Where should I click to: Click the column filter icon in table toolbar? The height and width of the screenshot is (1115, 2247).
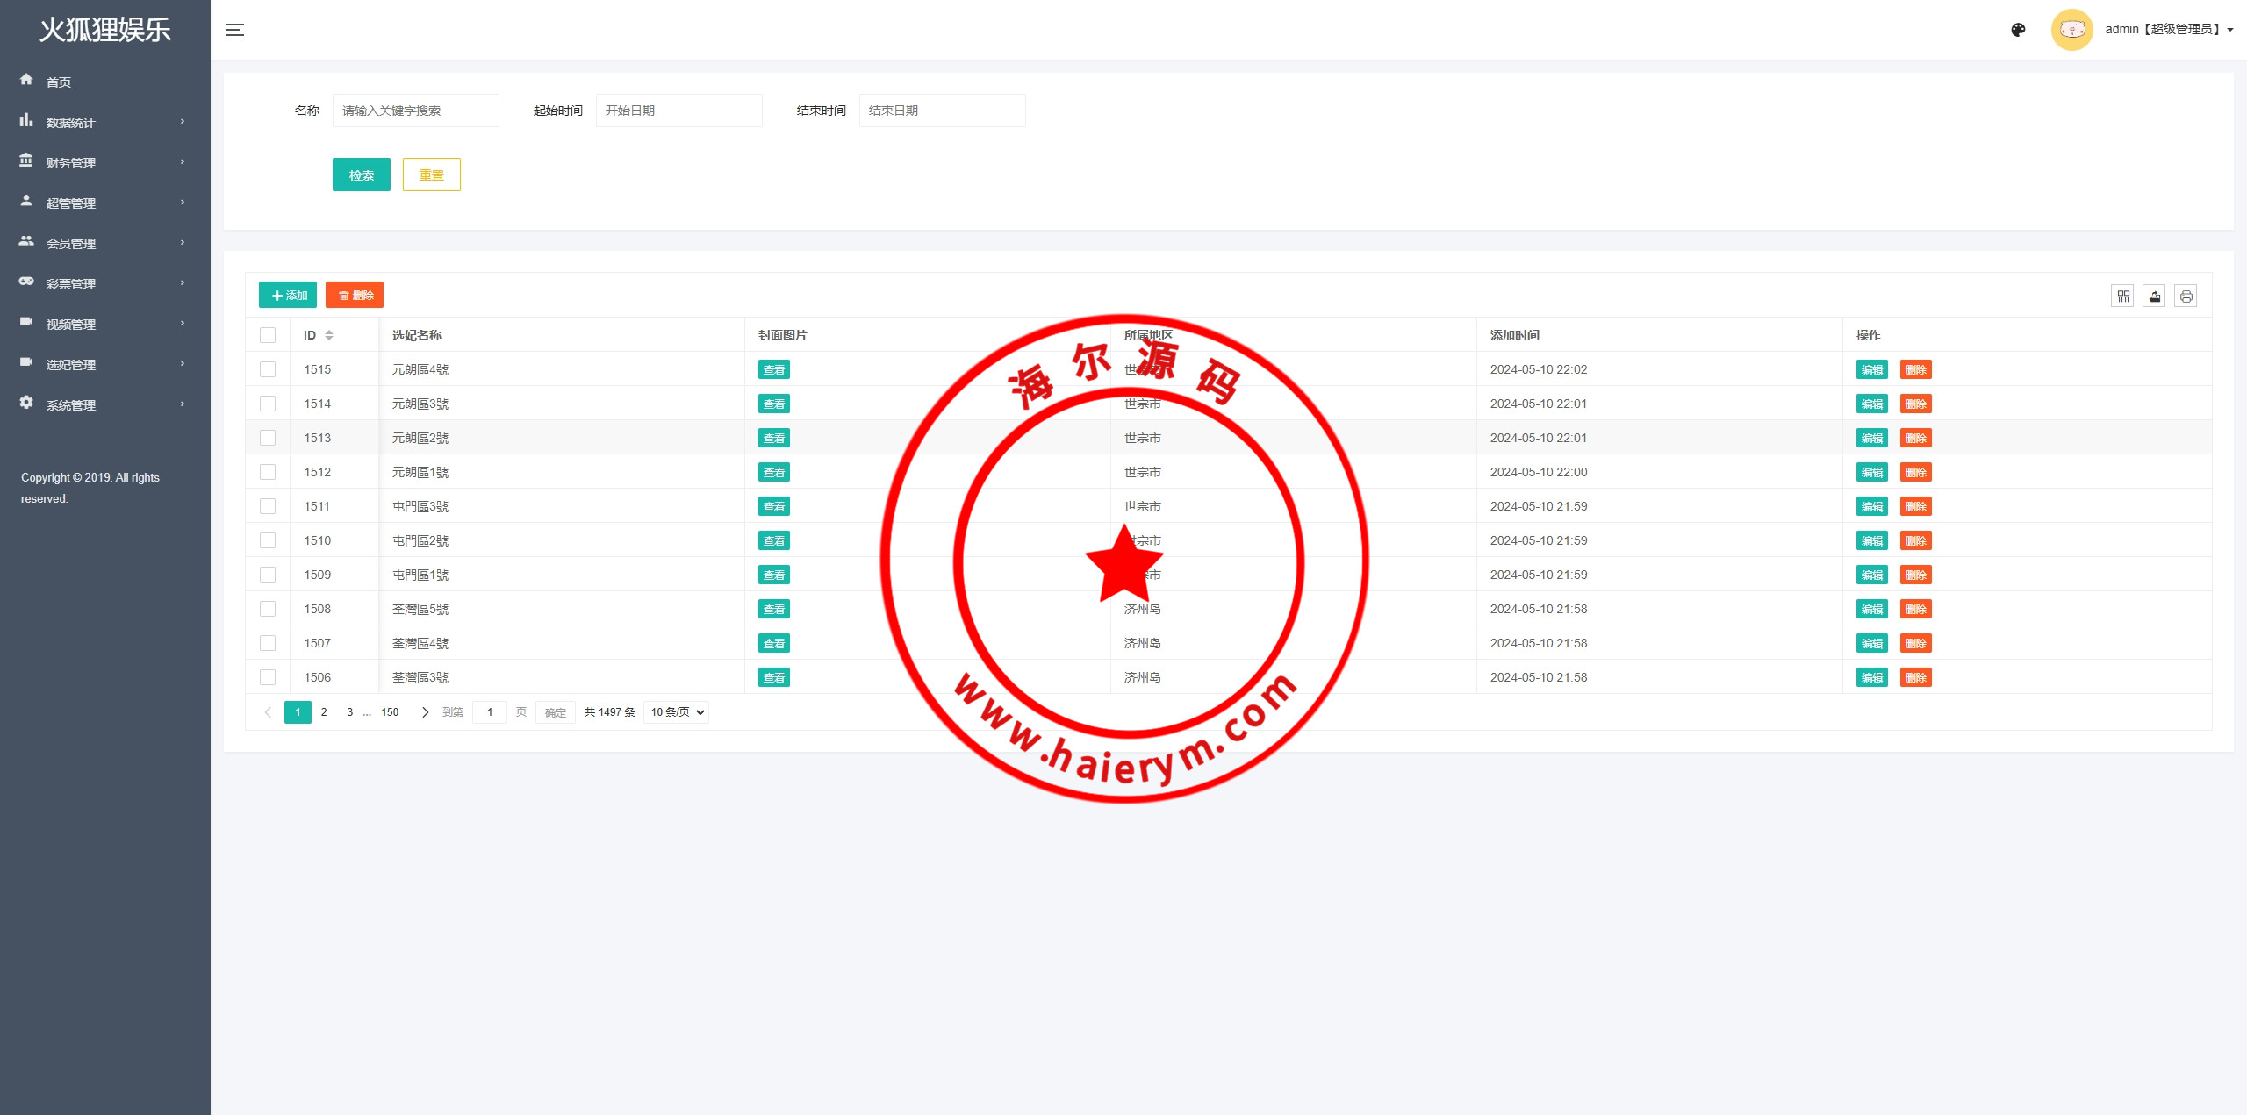tap(2122, 297)
